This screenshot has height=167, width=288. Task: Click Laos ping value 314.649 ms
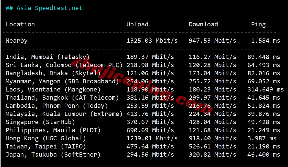point(265,90)
